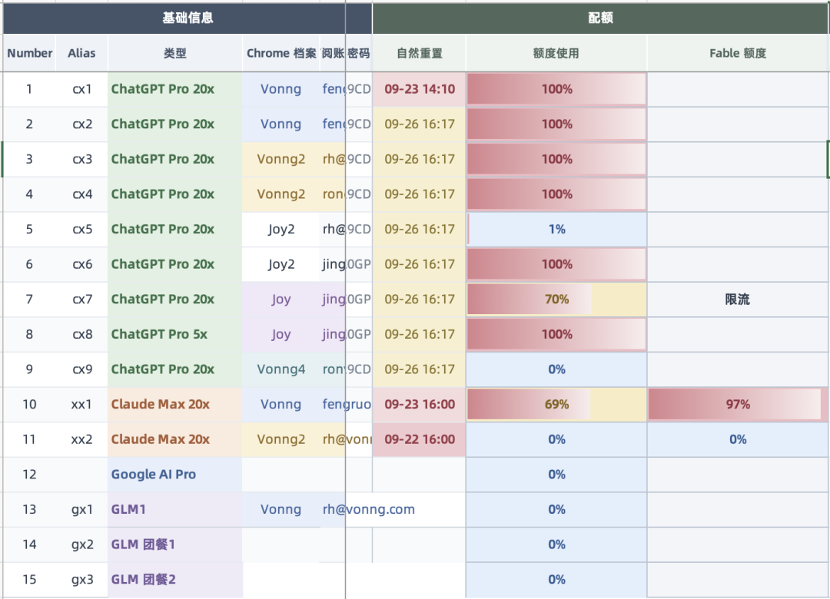The image size is (830, 599).
Task: Select the Fable 额度 column header
Action: (x=738, y=53)
